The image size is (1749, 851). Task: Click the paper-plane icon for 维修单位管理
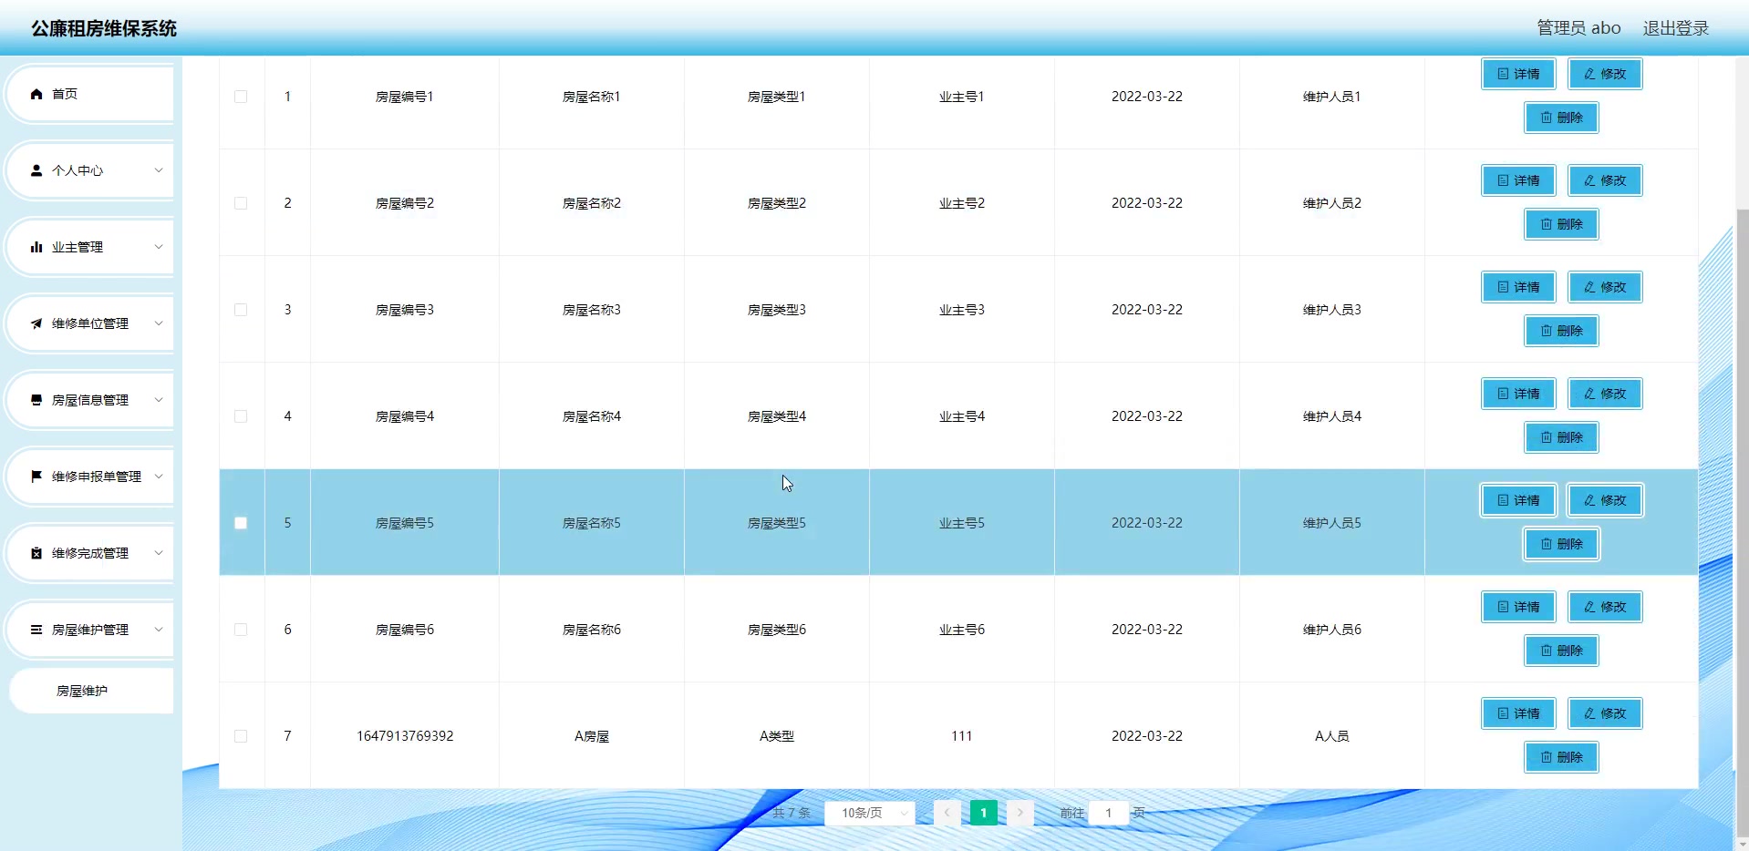point(36,323)
